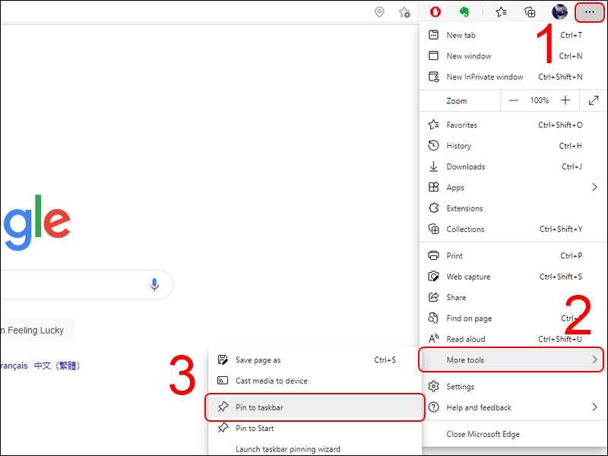Image resolution: width=608 pixels, height=456 pixels.
Task: Expand the Apps submenu arrow
Action: 594,187
